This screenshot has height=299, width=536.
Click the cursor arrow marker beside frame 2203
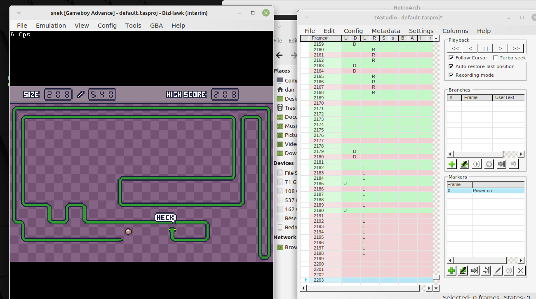point(306,280)
